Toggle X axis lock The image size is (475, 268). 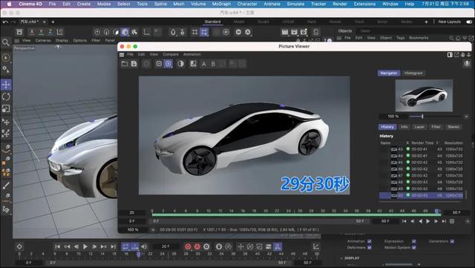[32, 32]
